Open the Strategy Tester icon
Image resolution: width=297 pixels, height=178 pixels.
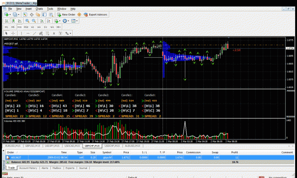point(51,15)
